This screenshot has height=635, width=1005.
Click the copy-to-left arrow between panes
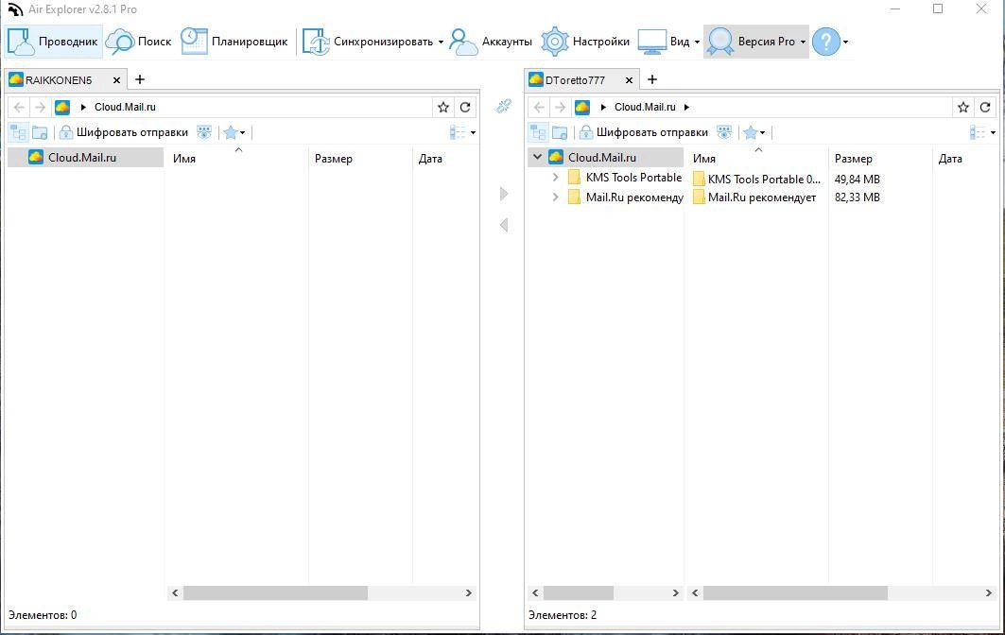[x=504, y=225]
